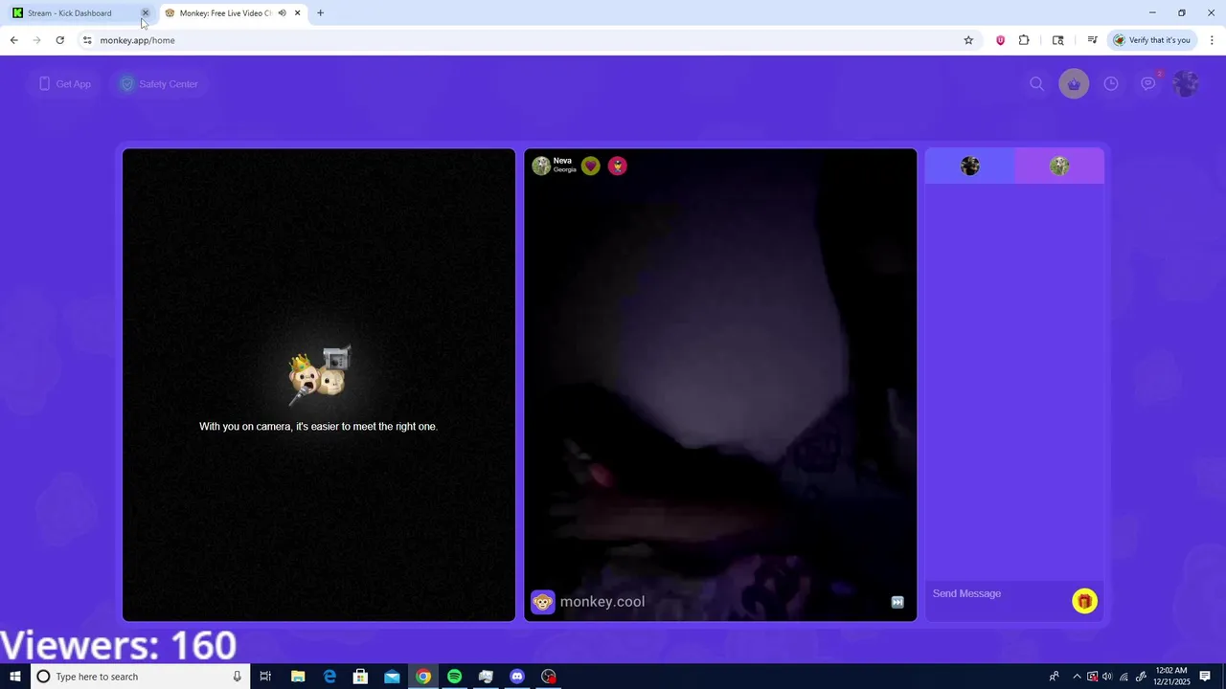Select the left avatar tab in chat panel
Image resolution: width=1226 pixels, height=689 pixels.
pos(970,167)
